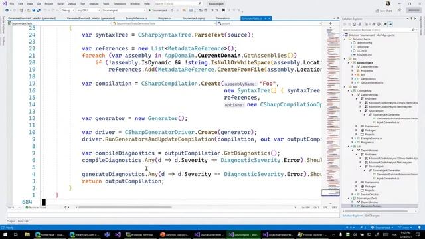Click the feedback icon beside Live Share
The width and height of the screenshot is (425, 239).
(399, 11)
